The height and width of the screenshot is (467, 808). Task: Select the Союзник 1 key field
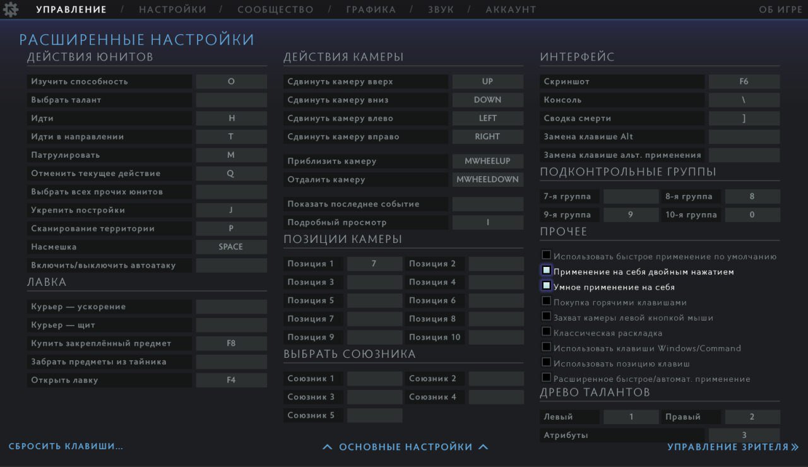tap(374, 379)
